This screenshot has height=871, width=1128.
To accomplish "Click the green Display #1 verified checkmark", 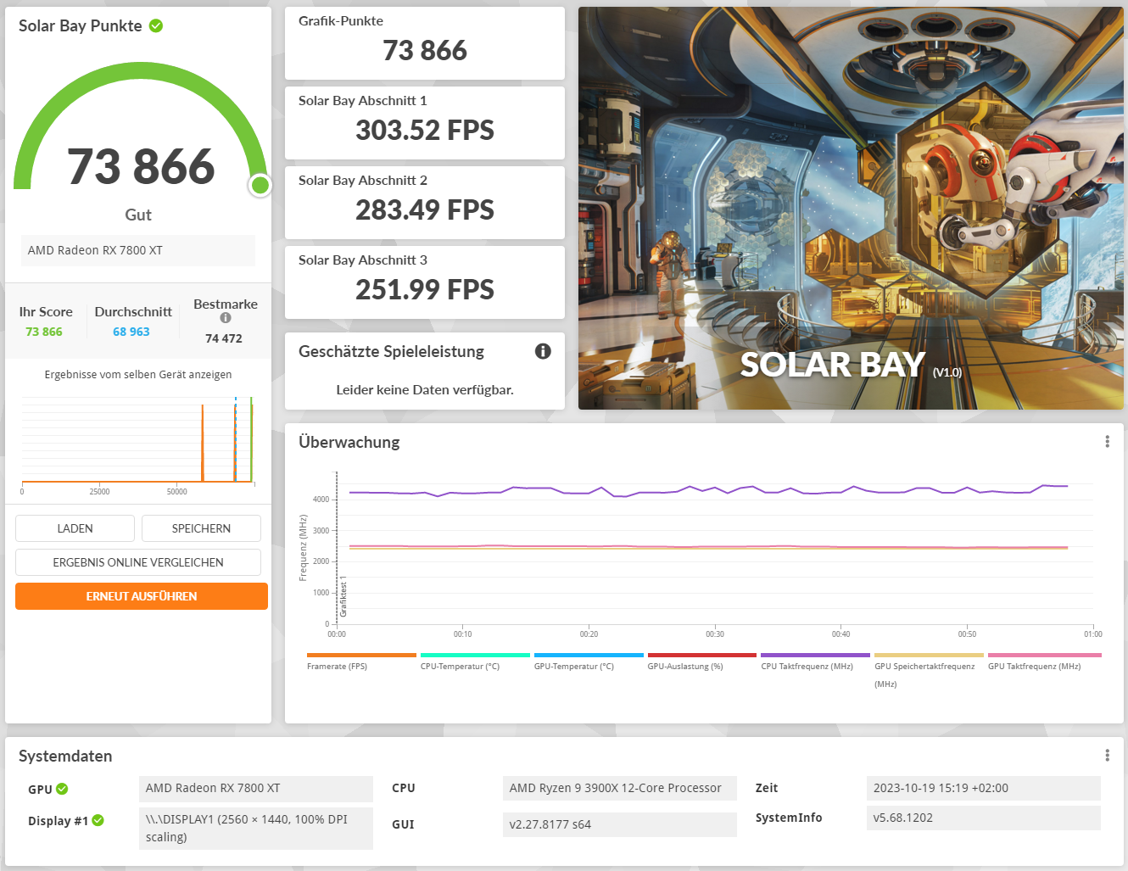I will [x=98, y=820].
